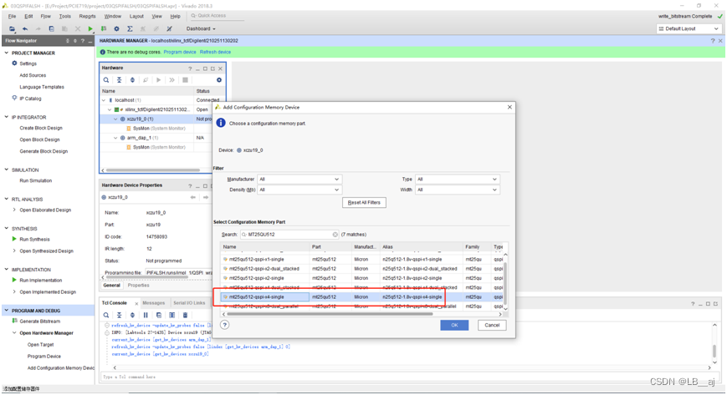Click the Open Project toolbar icon
This screenshot has width=727, height=395.
pyautogui.click(x=12, y=28)
